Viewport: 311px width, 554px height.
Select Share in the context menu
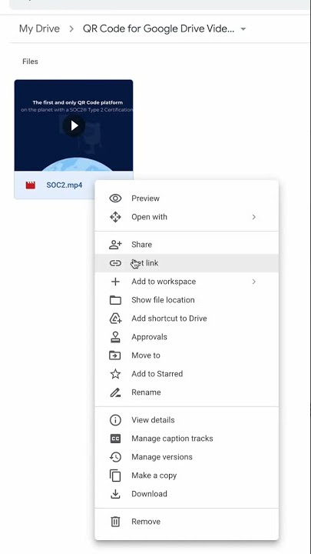click(x=187, y=245)
